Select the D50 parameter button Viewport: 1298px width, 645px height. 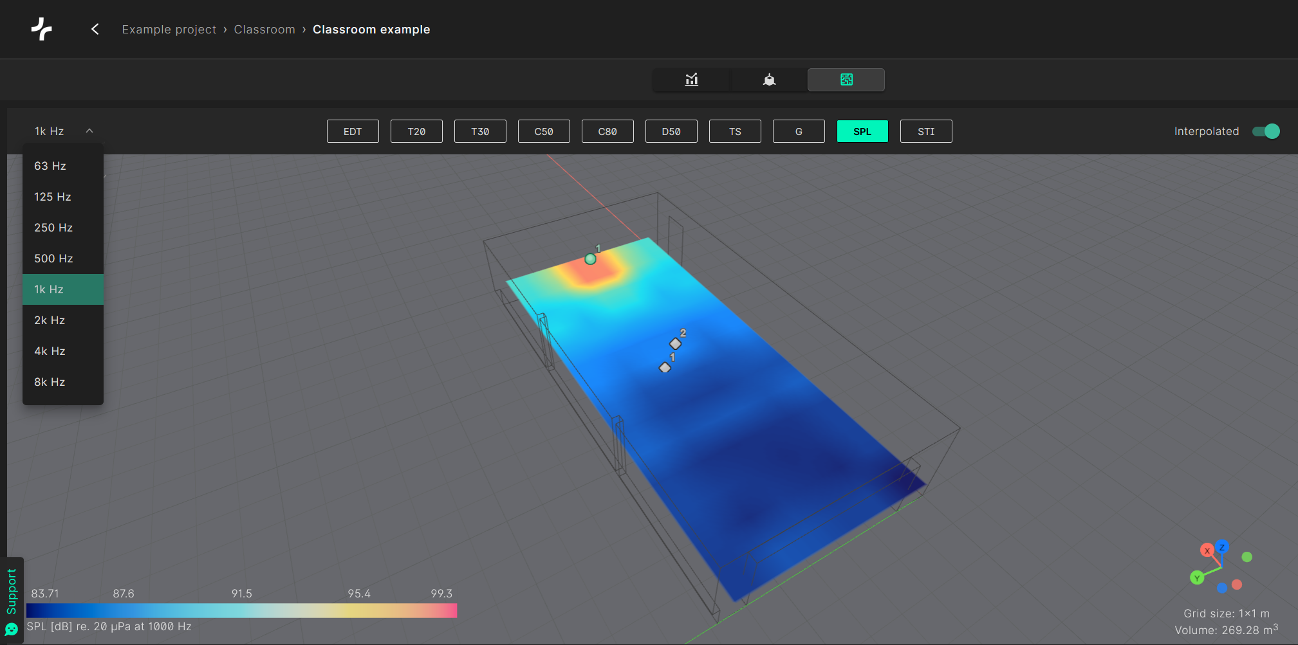pyautogui.click(x=671, y=131)
